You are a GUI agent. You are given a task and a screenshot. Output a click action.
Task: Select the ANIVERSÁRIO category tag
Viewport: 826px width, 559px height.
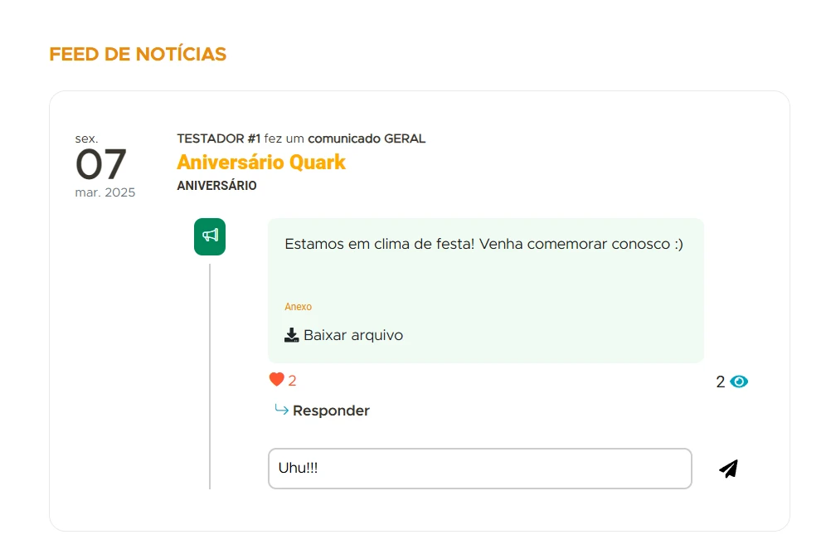tap(216, 186)
